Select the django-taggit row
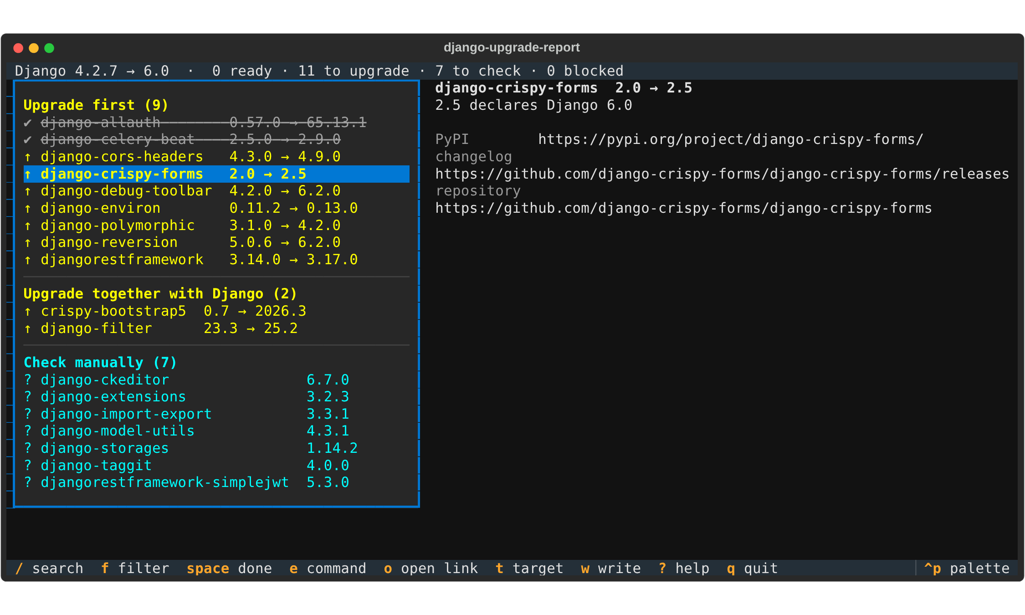Screen dimensions: 1025x615 (x=216, y=466)
